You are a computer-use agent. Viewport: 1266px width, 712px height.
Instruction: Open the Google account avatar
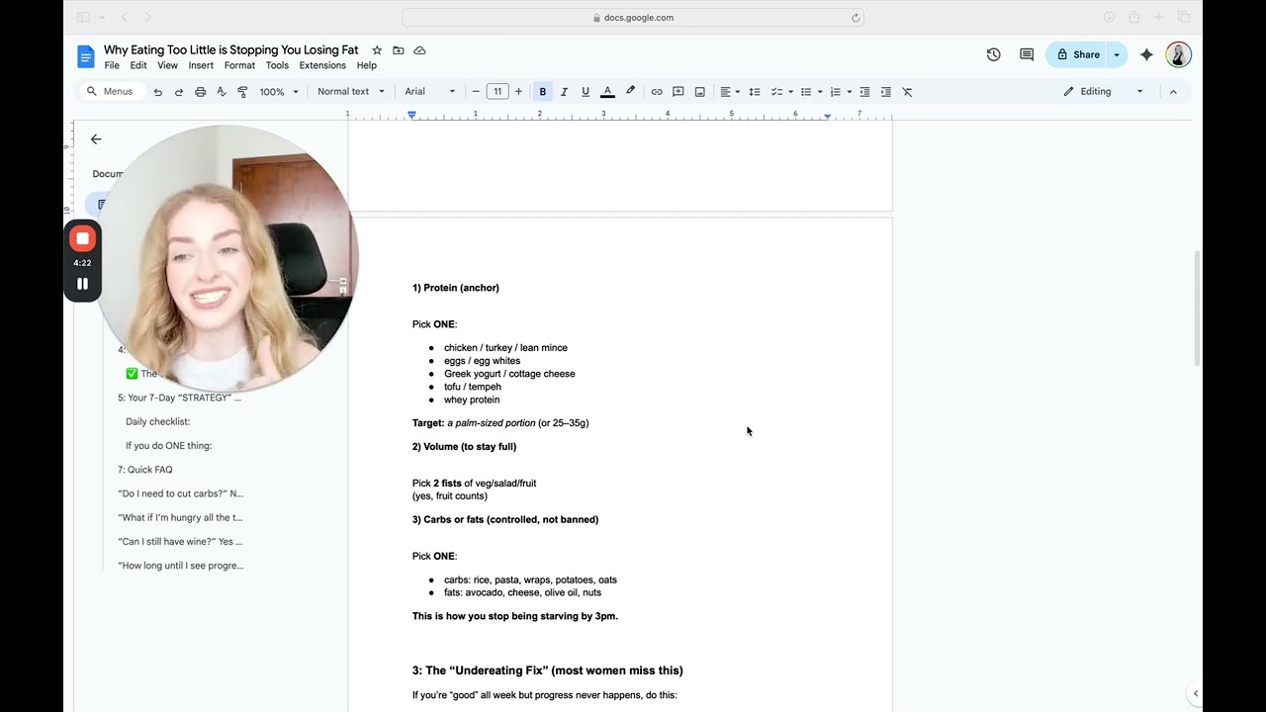(x=1178, y=54)
